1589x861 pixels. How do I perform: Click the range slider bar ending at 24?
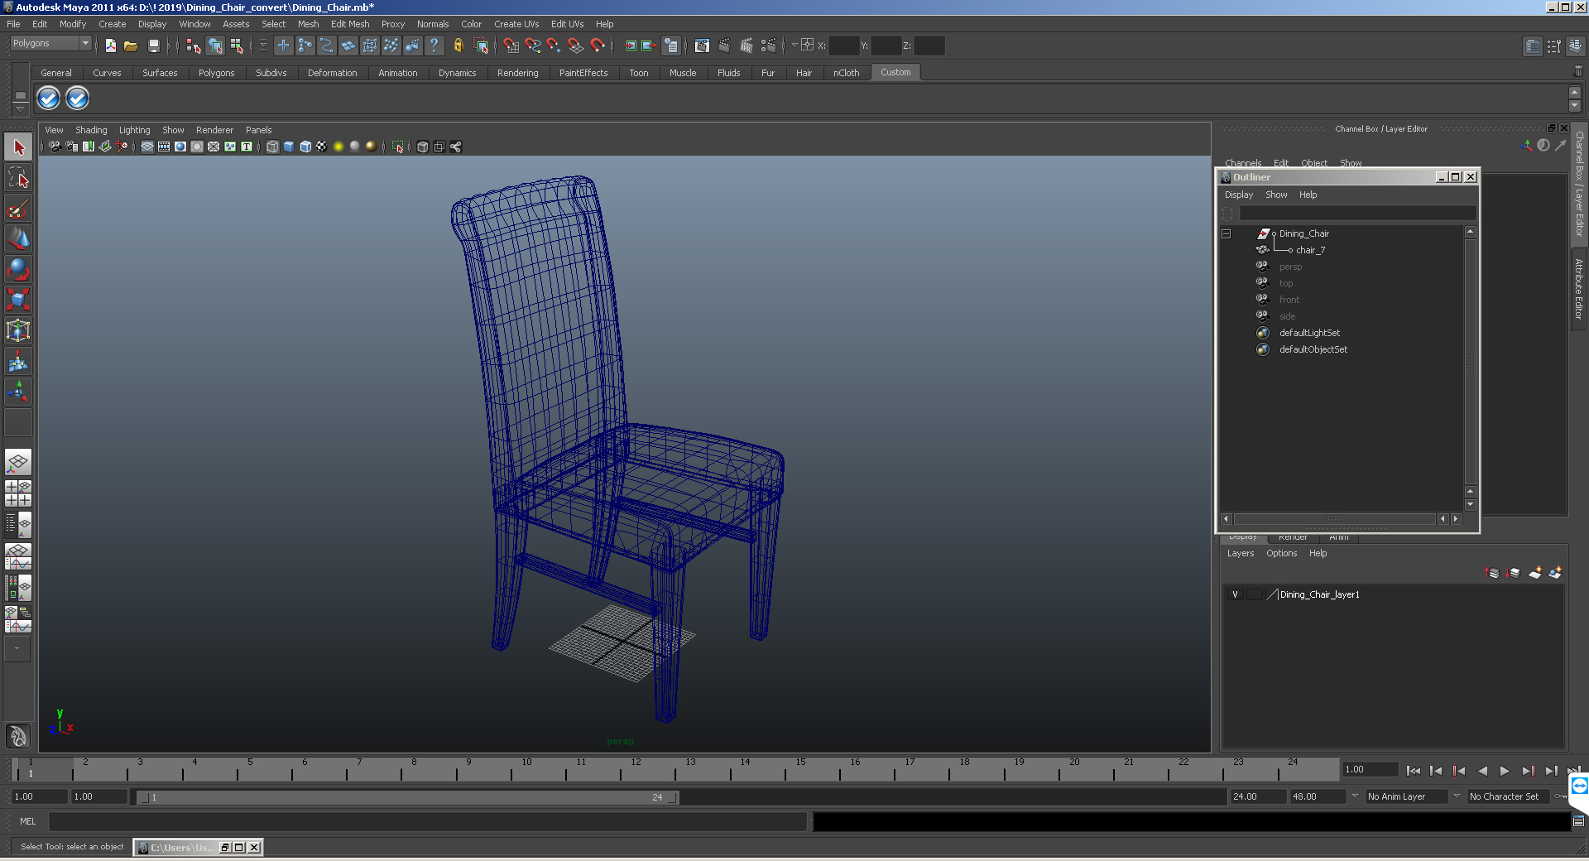pyautogui.click(x=407, y=797)
